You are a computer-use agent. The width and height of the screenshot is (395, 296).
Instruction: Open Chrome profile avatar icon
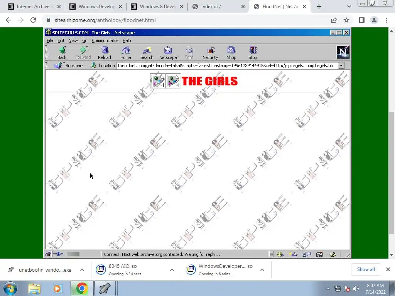point(374,20)
